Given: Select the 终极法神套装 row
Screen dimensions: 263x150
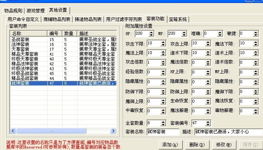Looking at the screenshot, I should pyautogui.click(x=63, y=69).
